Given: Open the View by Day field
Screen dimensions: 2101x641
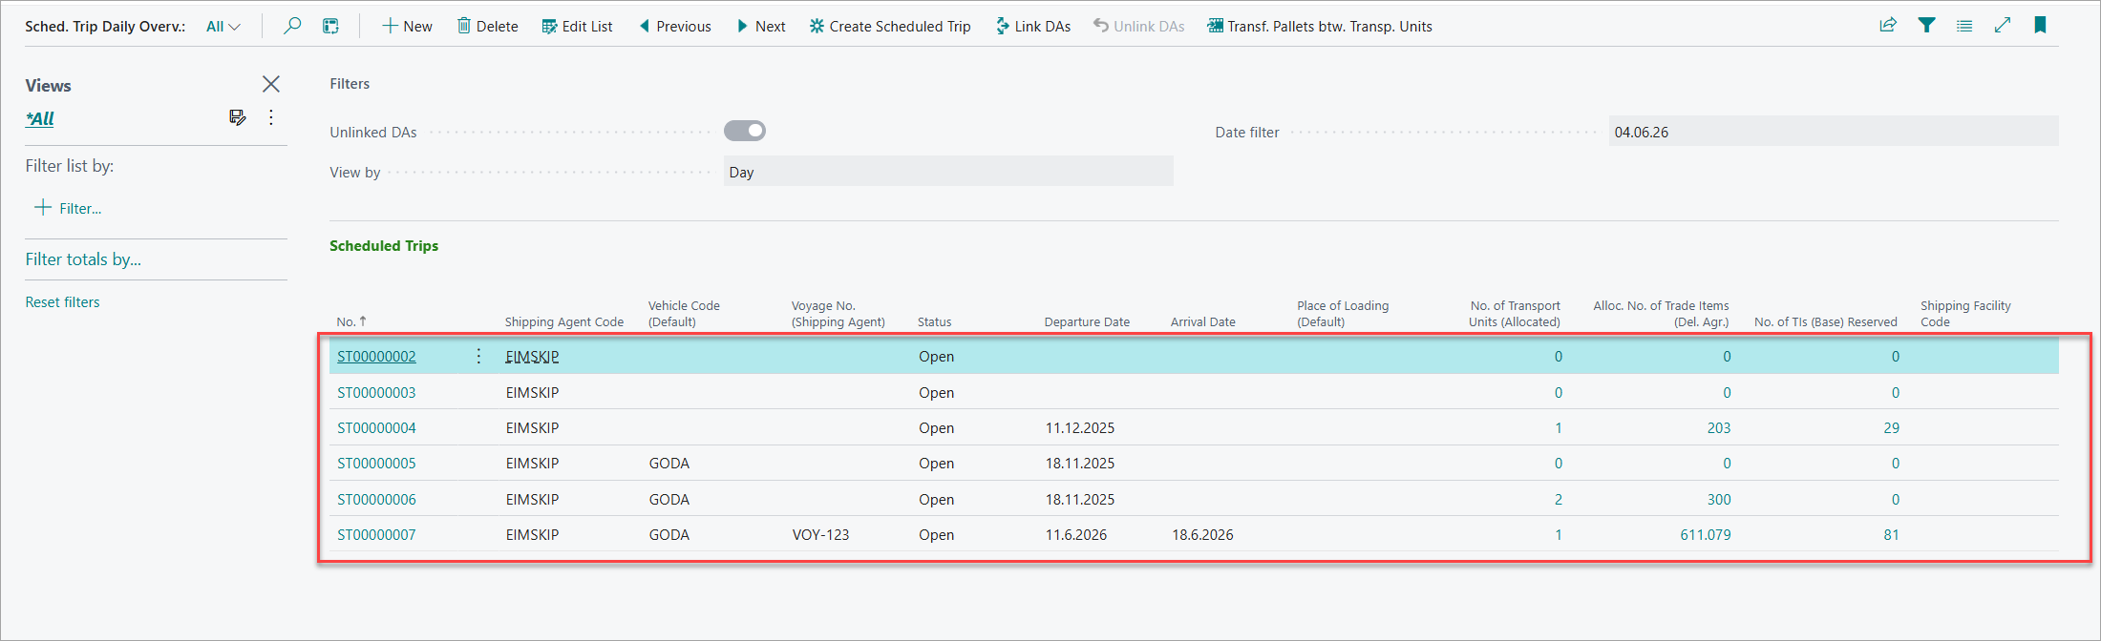Looking at the screenshot, I should 948,172.
